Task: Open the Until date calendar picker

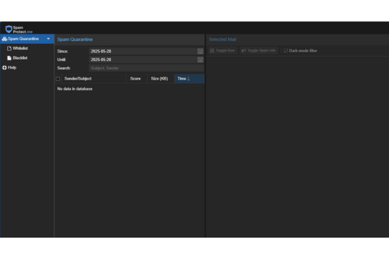Action: click(x=200, y=60)
